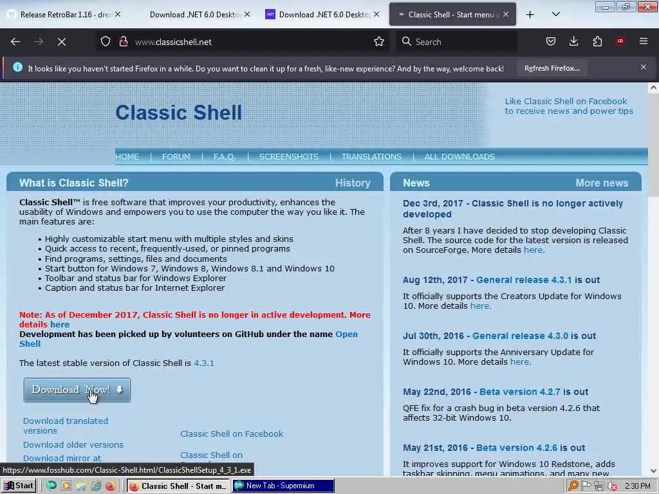This screenshot has height=494, width=659.
Task: Switch to the New Tab - Supermium taskbar button
Action: [x=283, y=486]
